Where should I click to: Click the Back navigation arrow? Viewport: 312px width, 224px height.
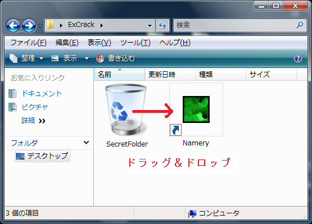coord(13,25)
